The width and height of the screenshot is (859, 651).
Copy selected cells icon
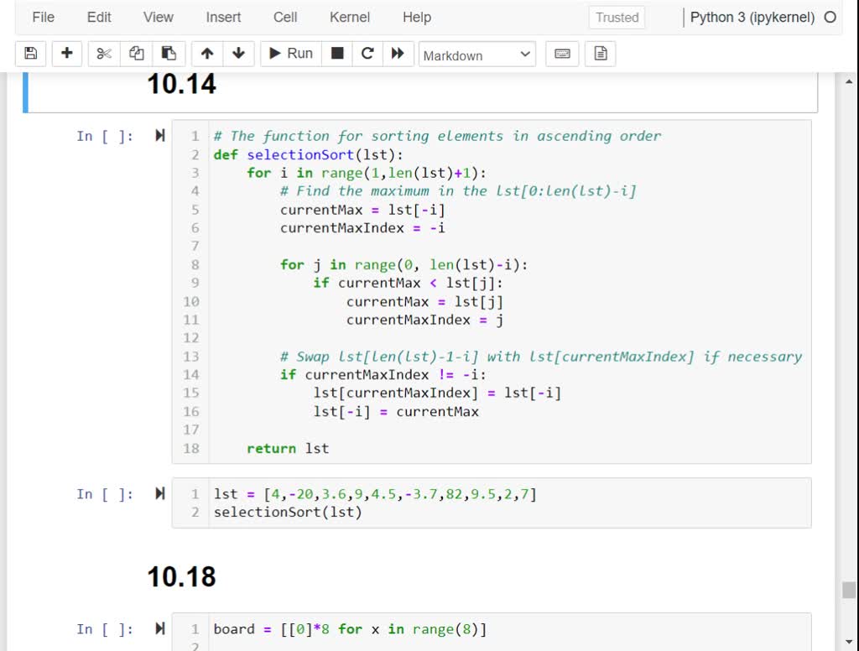click(x=136, y=54)
